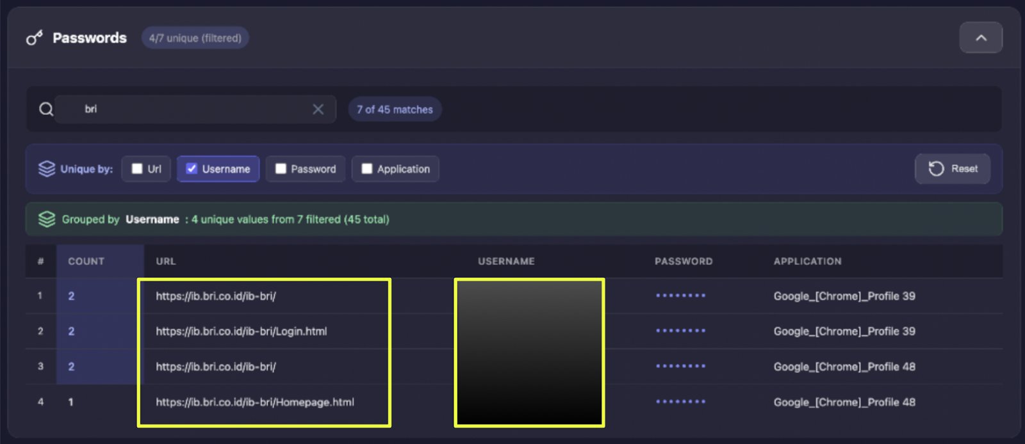This screenshot has width=1025, height=444.
Task: Collapse the Passwords panel with chevron
Action: pos(980,38)
